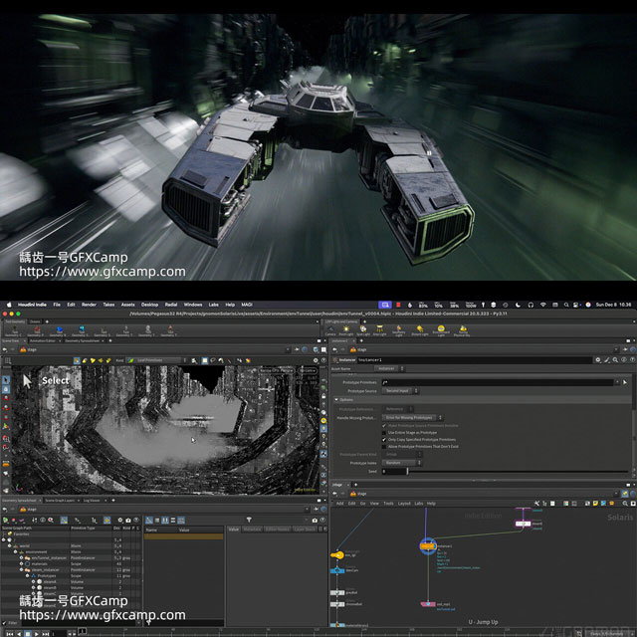Select the env_lgt light node
637x637 pixels.
coord(337,555)
